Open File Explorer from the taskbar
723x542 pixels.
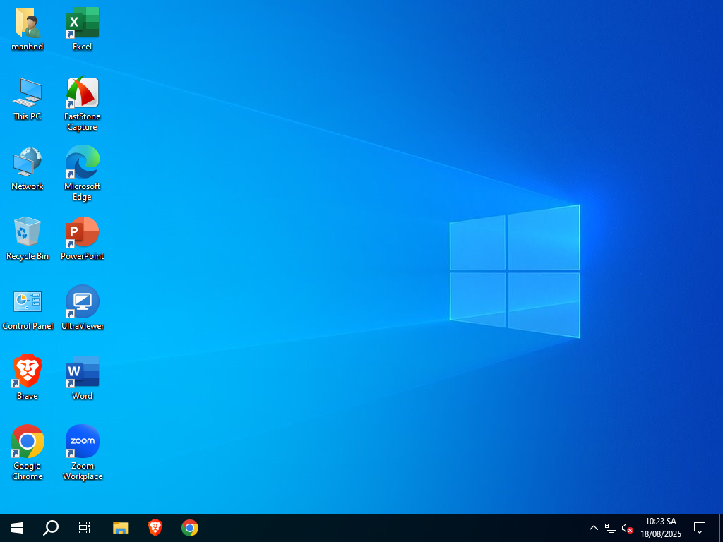120,527
